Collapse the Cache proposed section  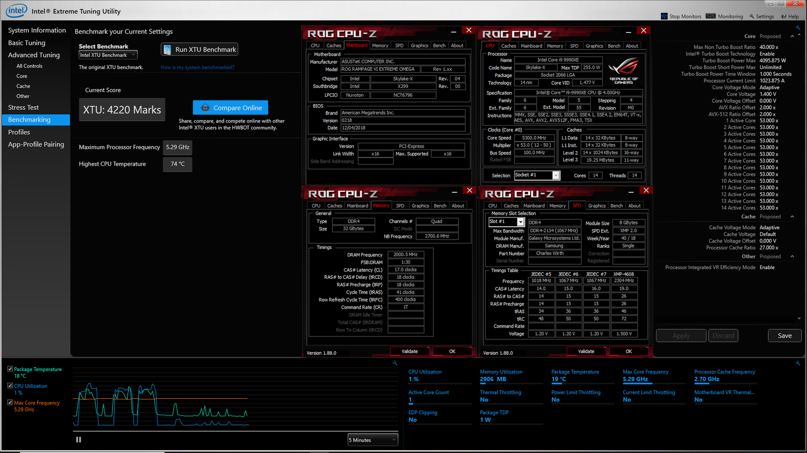[x=792, y=217]
